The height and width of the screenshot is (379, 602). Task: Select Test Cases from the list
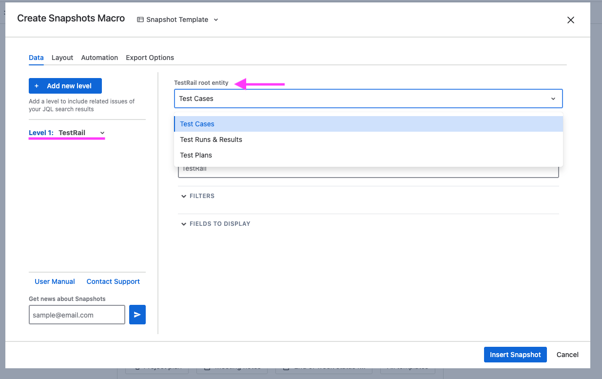pos(369,124)
